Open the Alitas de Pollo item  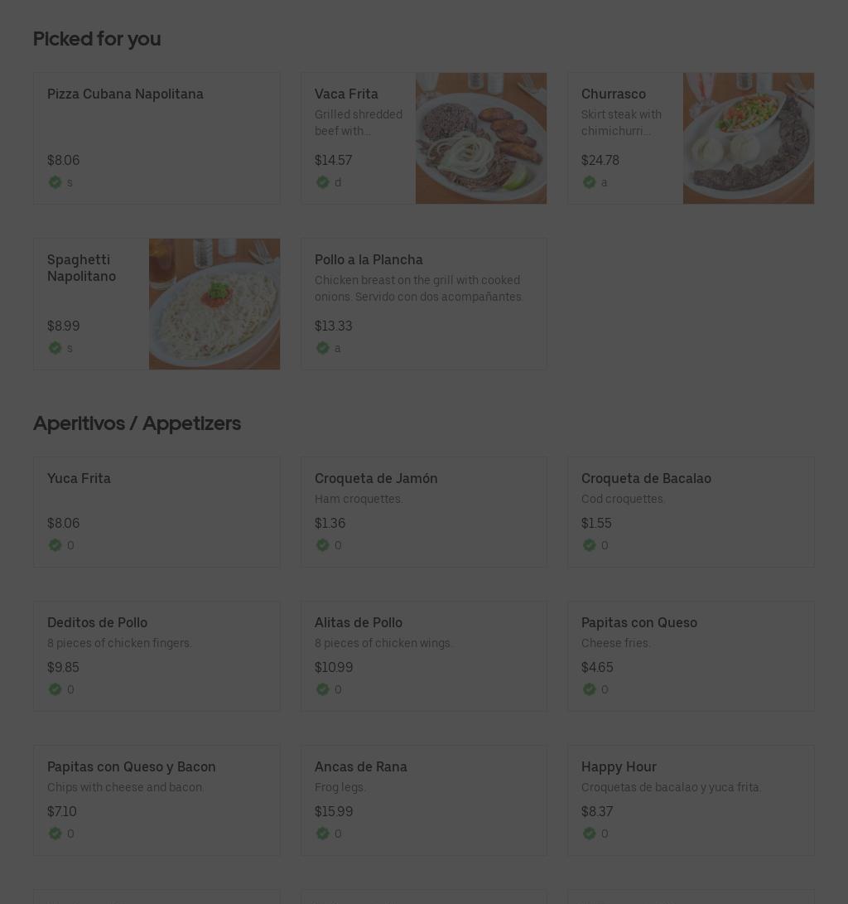tap(423, 656)
